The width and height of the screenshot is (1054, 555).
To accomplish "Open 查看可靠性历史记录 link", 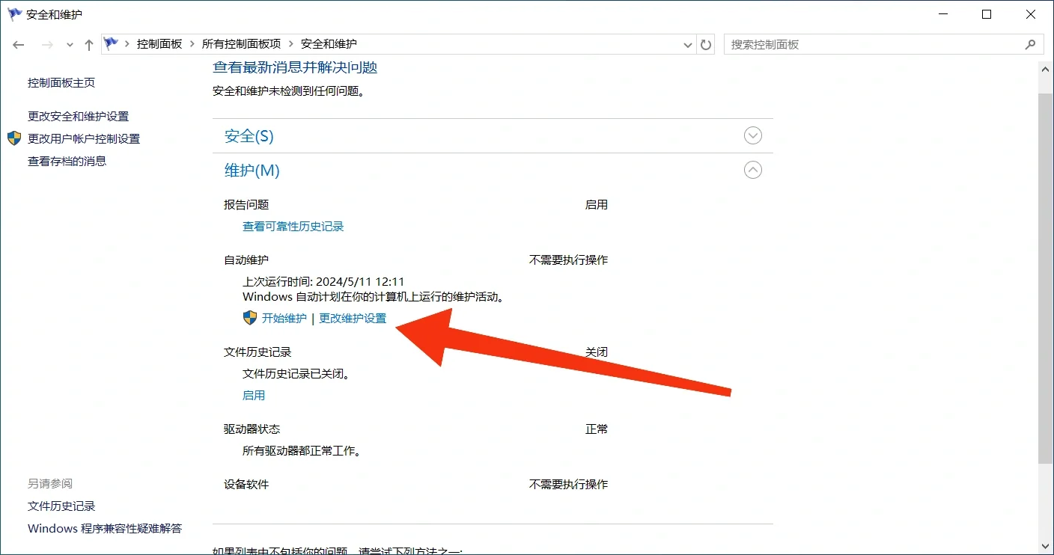I will [x=293, y=227].
